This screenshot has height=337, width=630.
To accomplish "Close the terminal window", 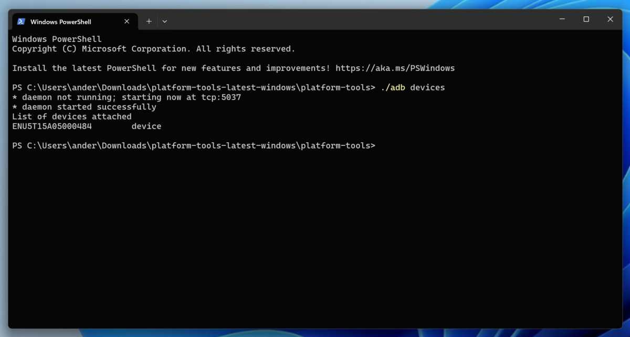I will (x=610, y=19).
